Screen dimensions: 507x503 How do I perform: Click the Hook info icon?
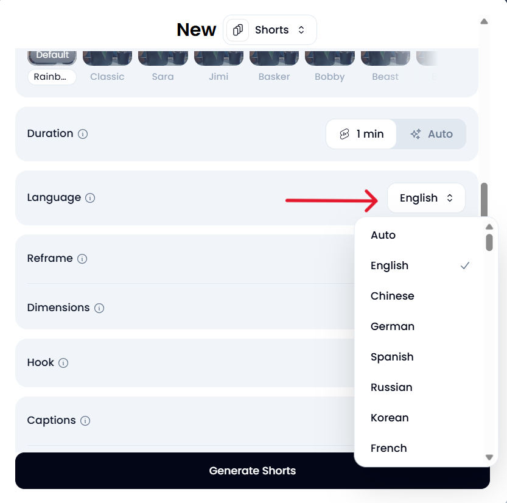pyautogui.click(x=63, y=363)
